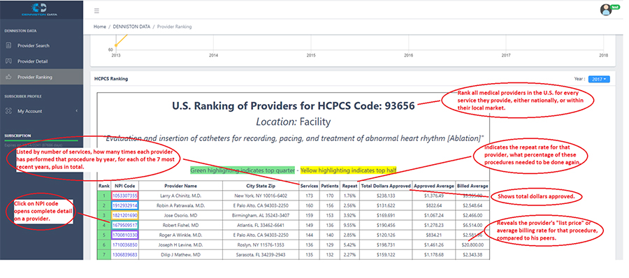Open NPI code 1912932914 link
629x278 pixels.
click(x=125, y=205)
